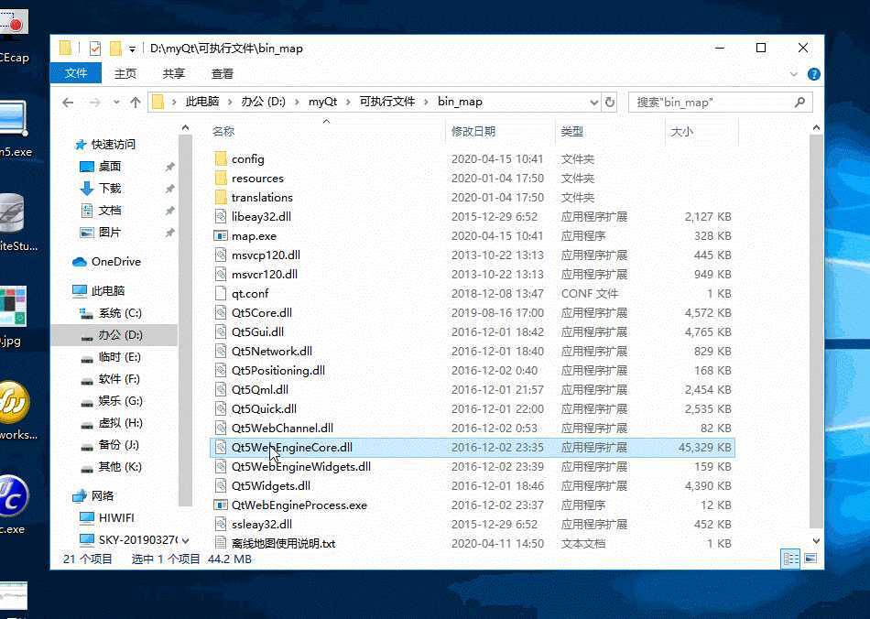Select the qt.conf file icon
This screenshot has width=870, height=619.
tap(221, 293)
